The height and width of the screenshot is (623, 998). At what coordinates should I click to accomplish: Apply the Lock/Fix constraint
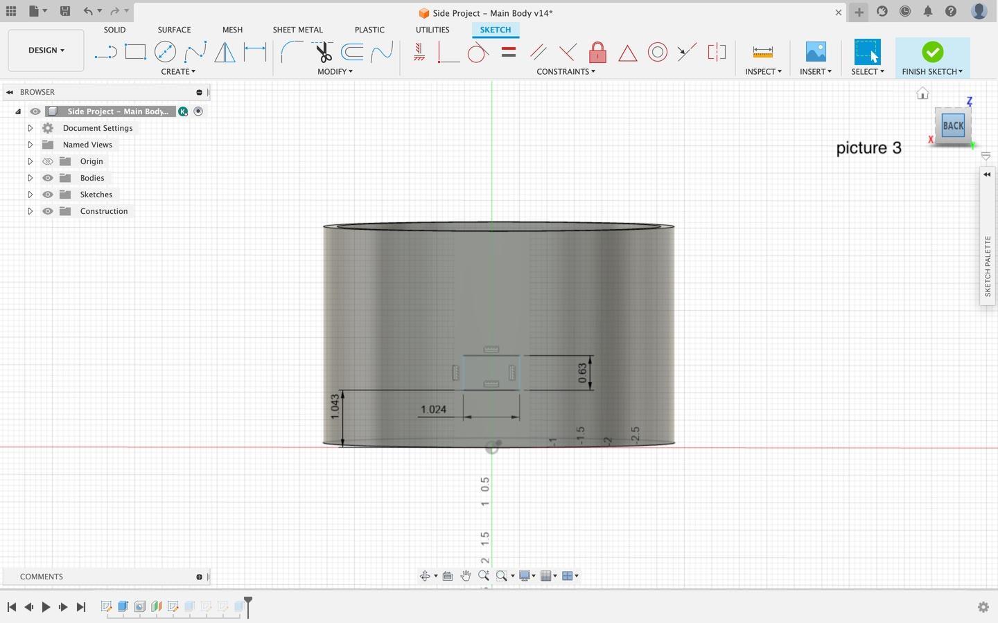597,53
